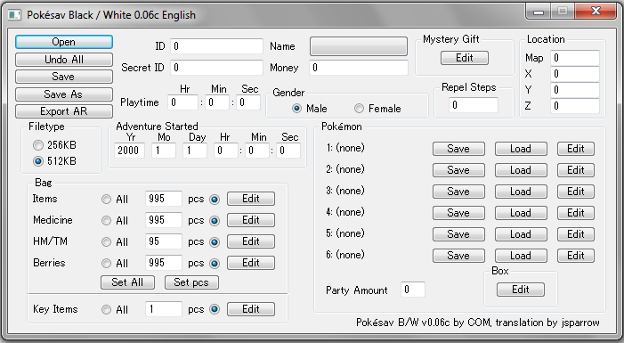Open the Berries bag Edit button
The height and width of the screenshot is (343, 624).
pyautogui.click(x=251, y=263)
